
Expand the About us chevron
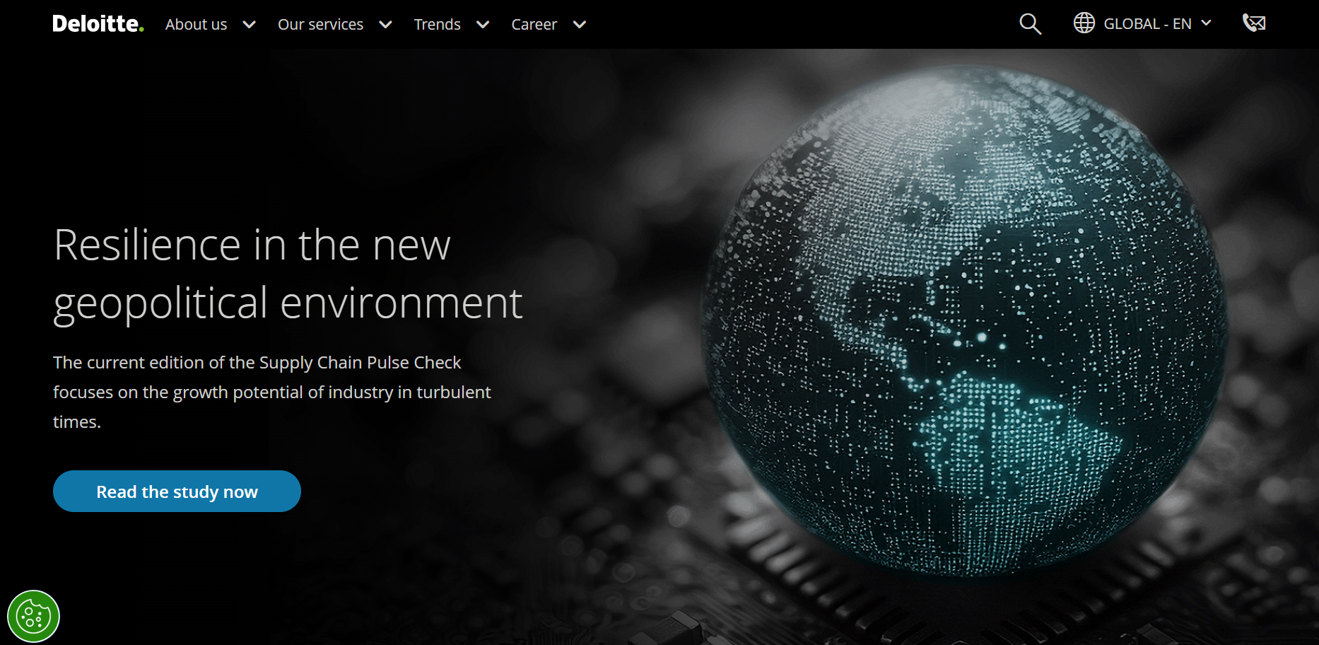(249, 25)
